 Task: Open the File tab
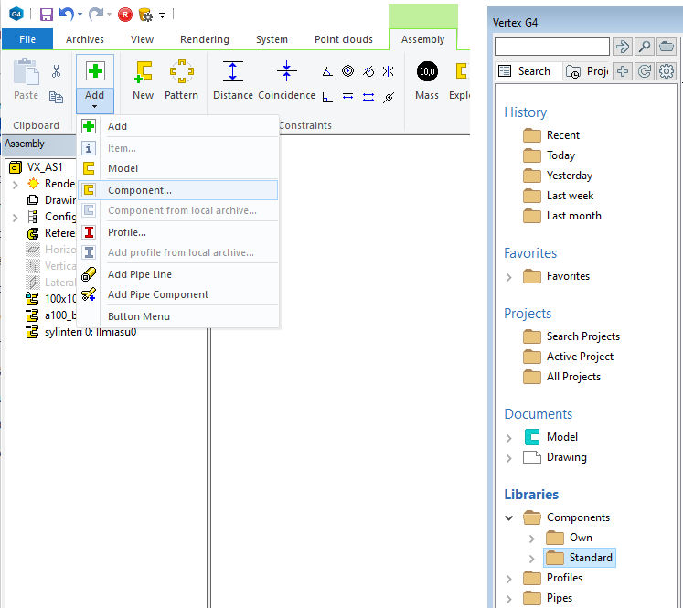pyautogui.click(x=27, y=39)
